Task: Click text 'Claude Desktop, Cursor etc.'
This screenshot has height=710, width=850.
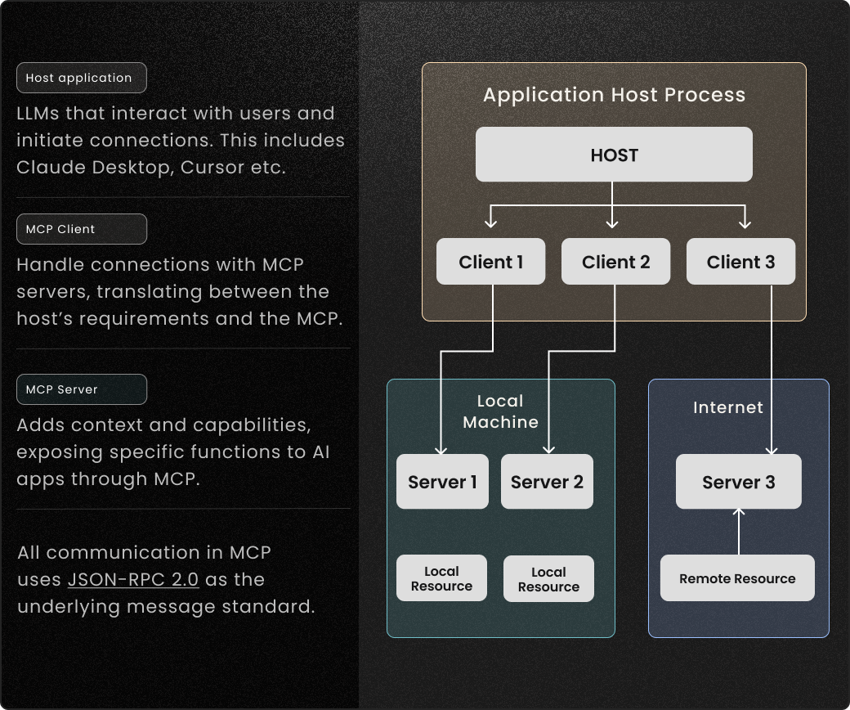Action: 150,168
